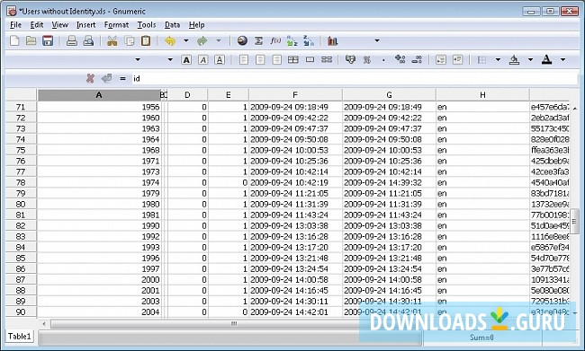Sort ascending with the A-Z icon
The image size is (585, 351).
[292, 40]
